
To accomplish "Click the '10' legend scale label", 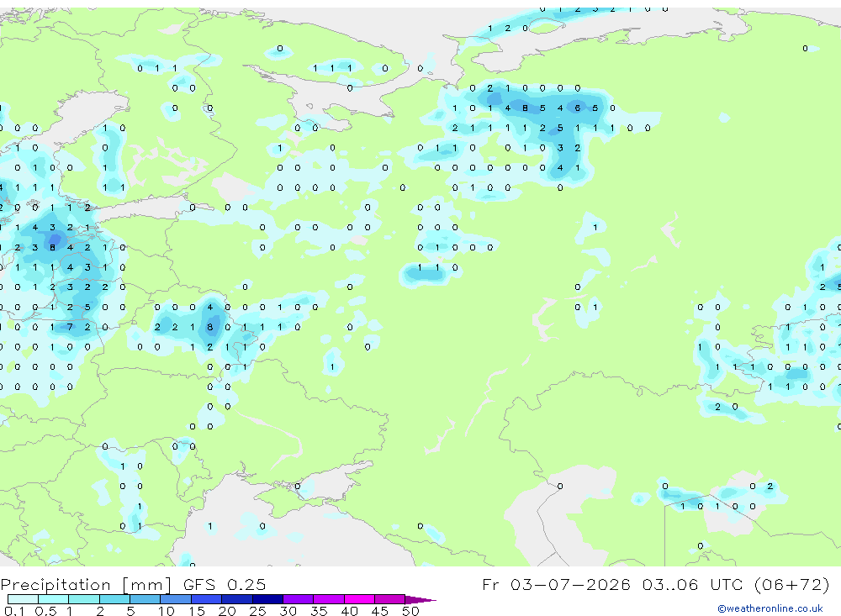I will tap(166, 611).
